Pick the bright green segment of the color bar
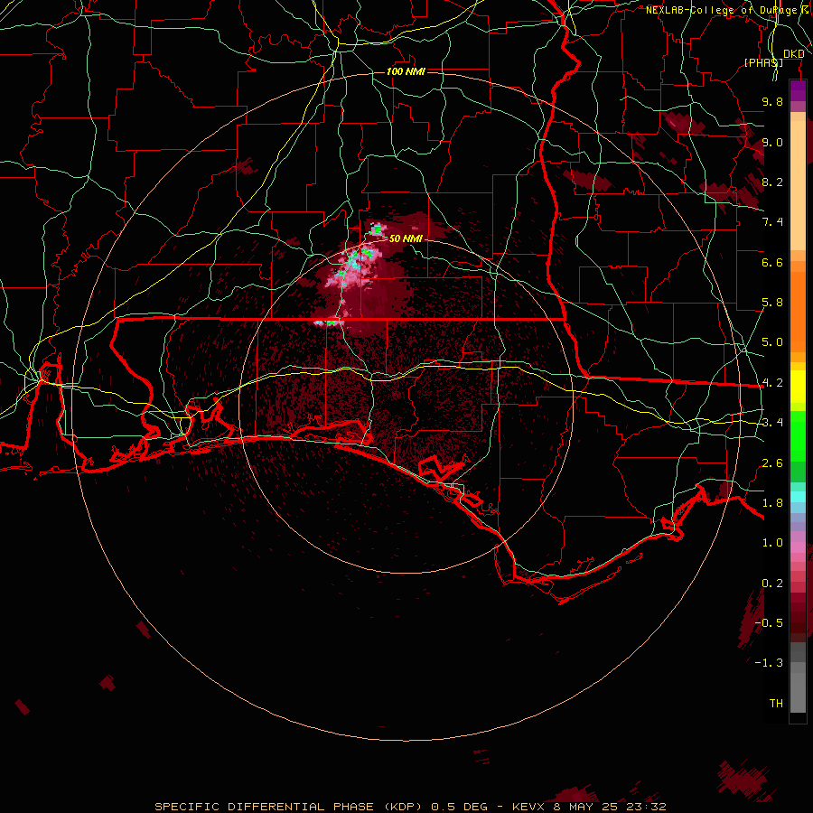 (x=798, y=435)
